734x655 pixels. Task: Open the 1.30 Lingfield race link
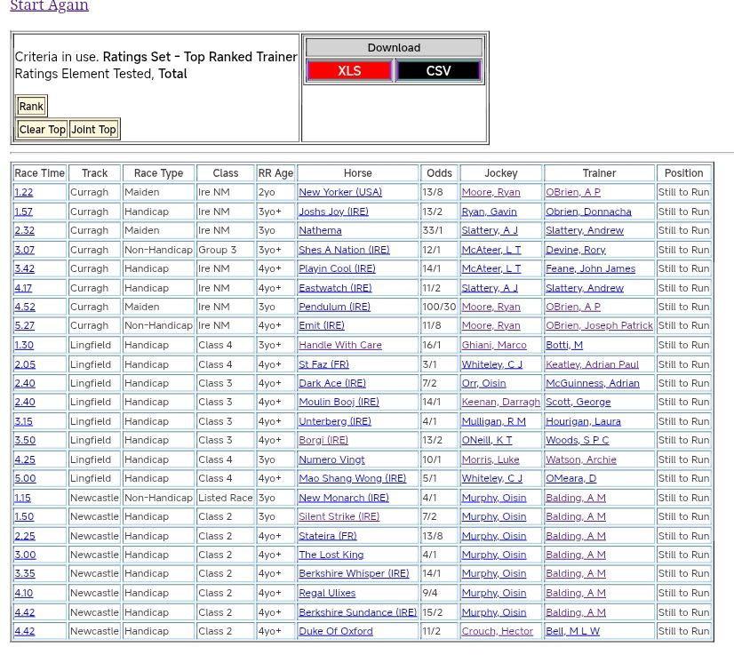[x=24, y=345]
